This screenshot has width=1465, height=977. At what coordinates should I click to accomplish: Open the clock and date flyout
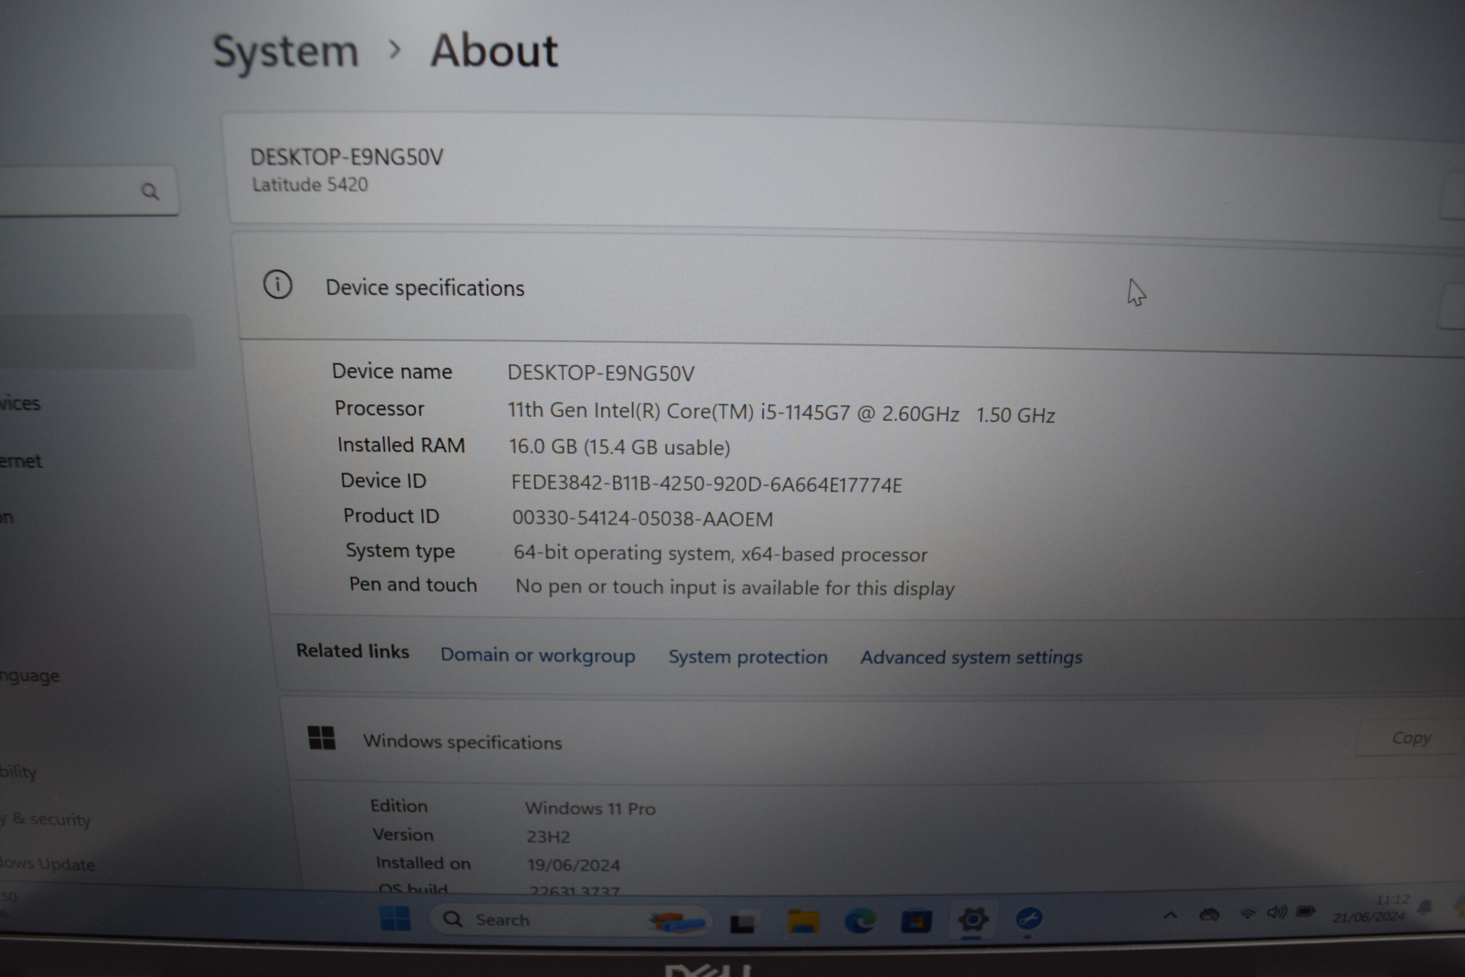(x=1371, y=908)
